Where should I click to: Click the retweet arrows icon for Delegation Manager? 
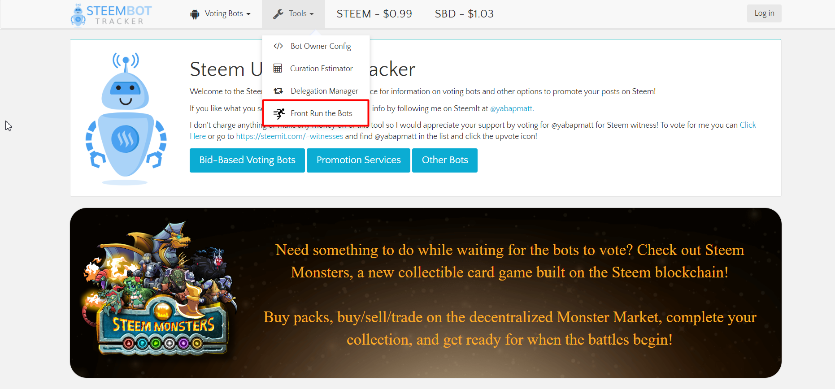[278, 91]
